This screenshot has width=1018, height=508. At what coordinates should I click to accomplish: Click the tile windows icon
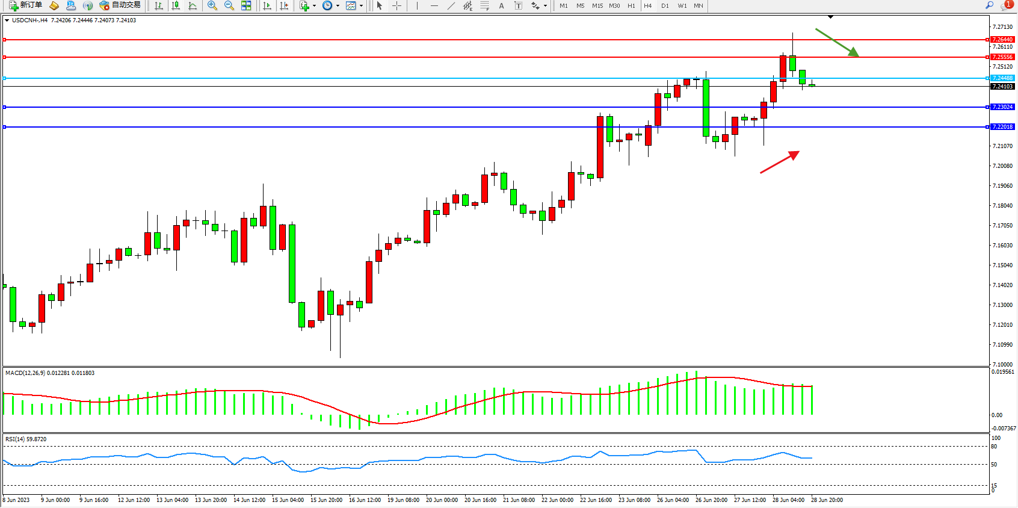coord(246,5)
